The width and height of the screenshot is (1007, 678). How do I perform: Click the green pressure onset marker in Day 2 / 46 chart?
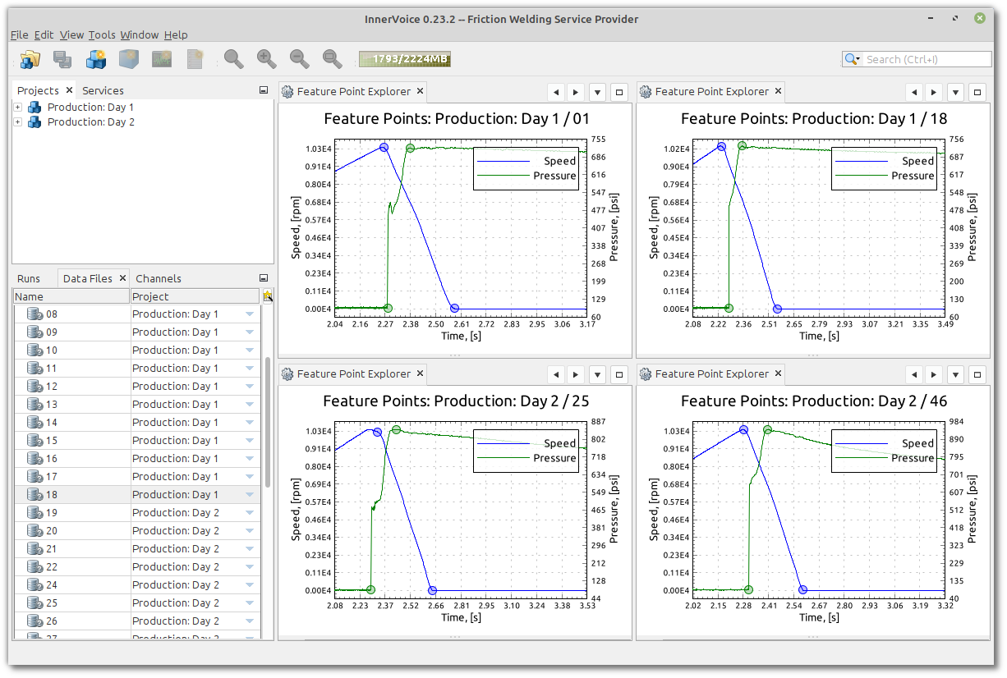click(x=748, y=589)
